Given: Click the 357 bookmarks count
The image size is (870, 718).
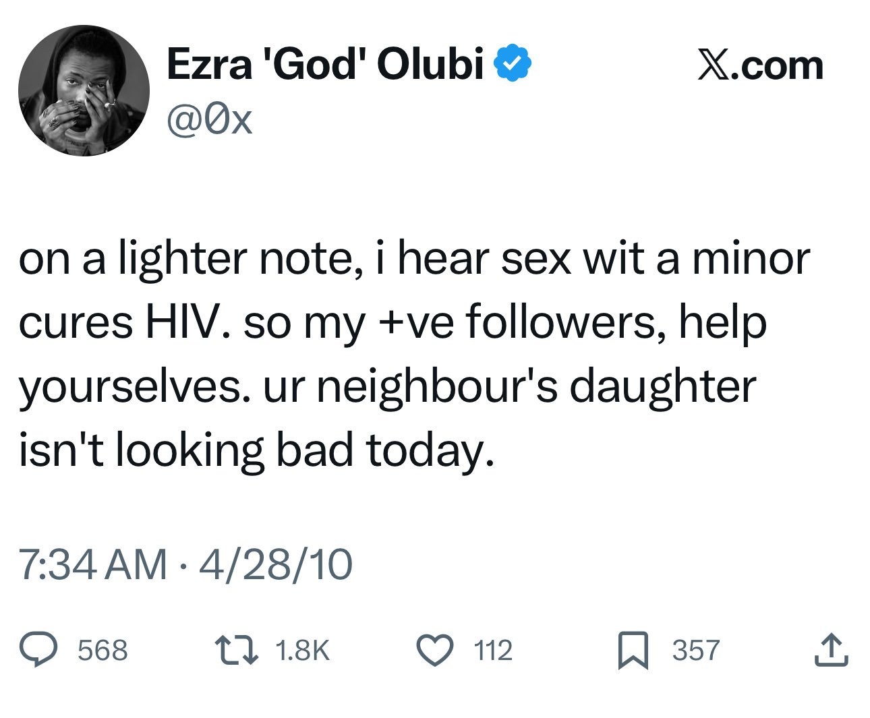Looking at the screenshot, I should click(696, 651).
